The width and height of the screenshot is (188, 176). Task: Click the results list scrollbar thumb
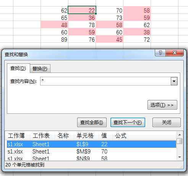pyautogui.click(x=180, y=141)
